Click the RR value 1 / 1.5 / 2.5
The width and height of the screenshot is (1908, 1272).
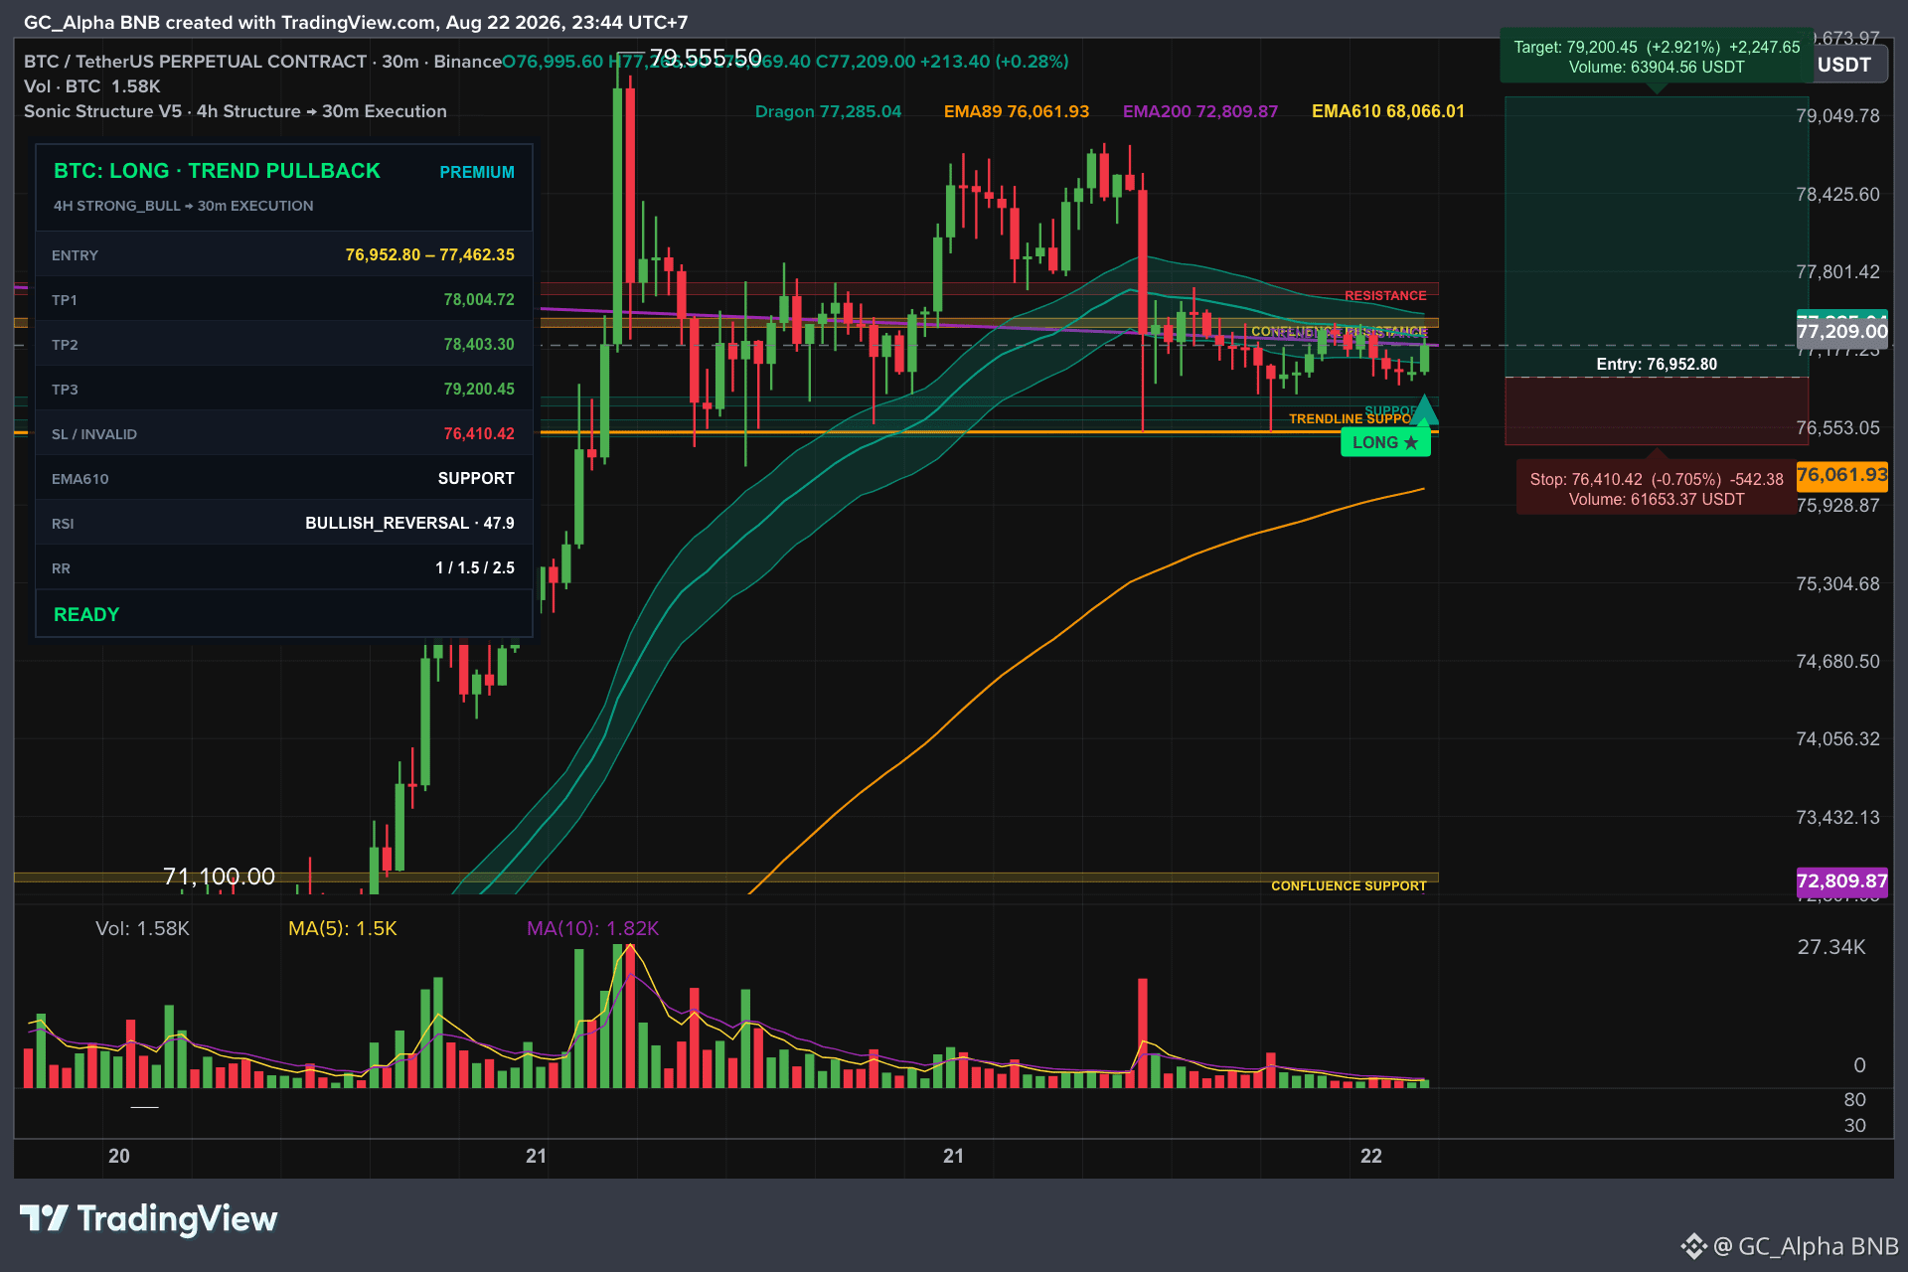475,568
